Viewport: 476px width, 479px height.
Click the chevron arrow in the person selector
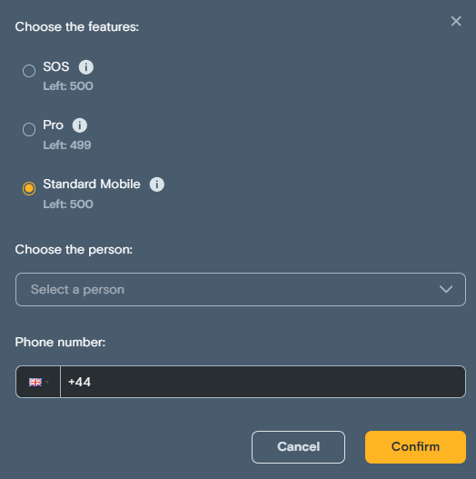point(446,289)
